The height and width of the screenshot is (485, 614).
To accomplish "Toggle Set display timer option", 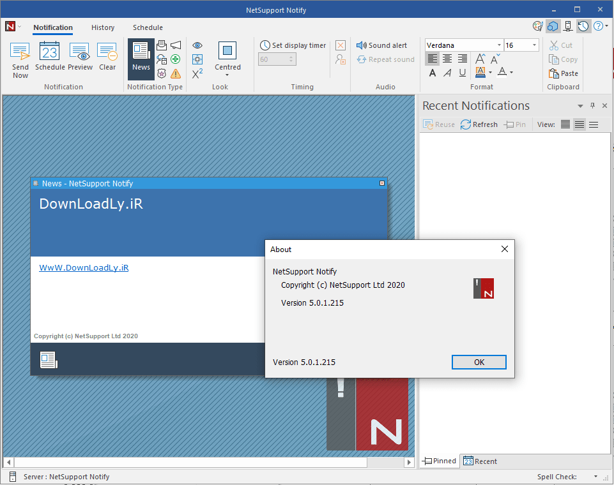I will 293,45.
